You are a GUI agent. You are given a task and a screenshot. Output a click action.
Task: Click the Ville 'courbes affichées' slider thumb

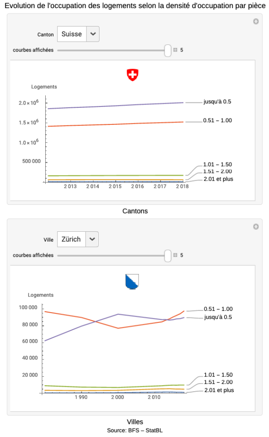[x=168, y=256]
